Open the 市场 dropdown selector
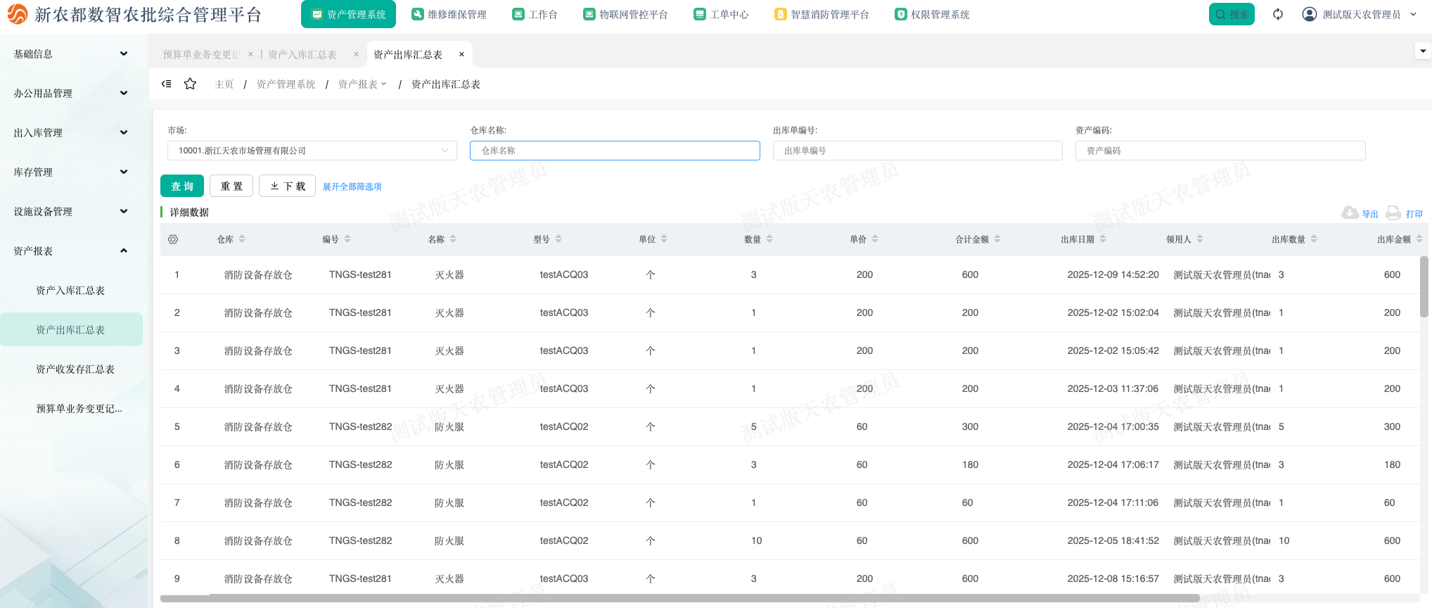1432x608 pixels. pyautogui.click(x=312, y=151)
